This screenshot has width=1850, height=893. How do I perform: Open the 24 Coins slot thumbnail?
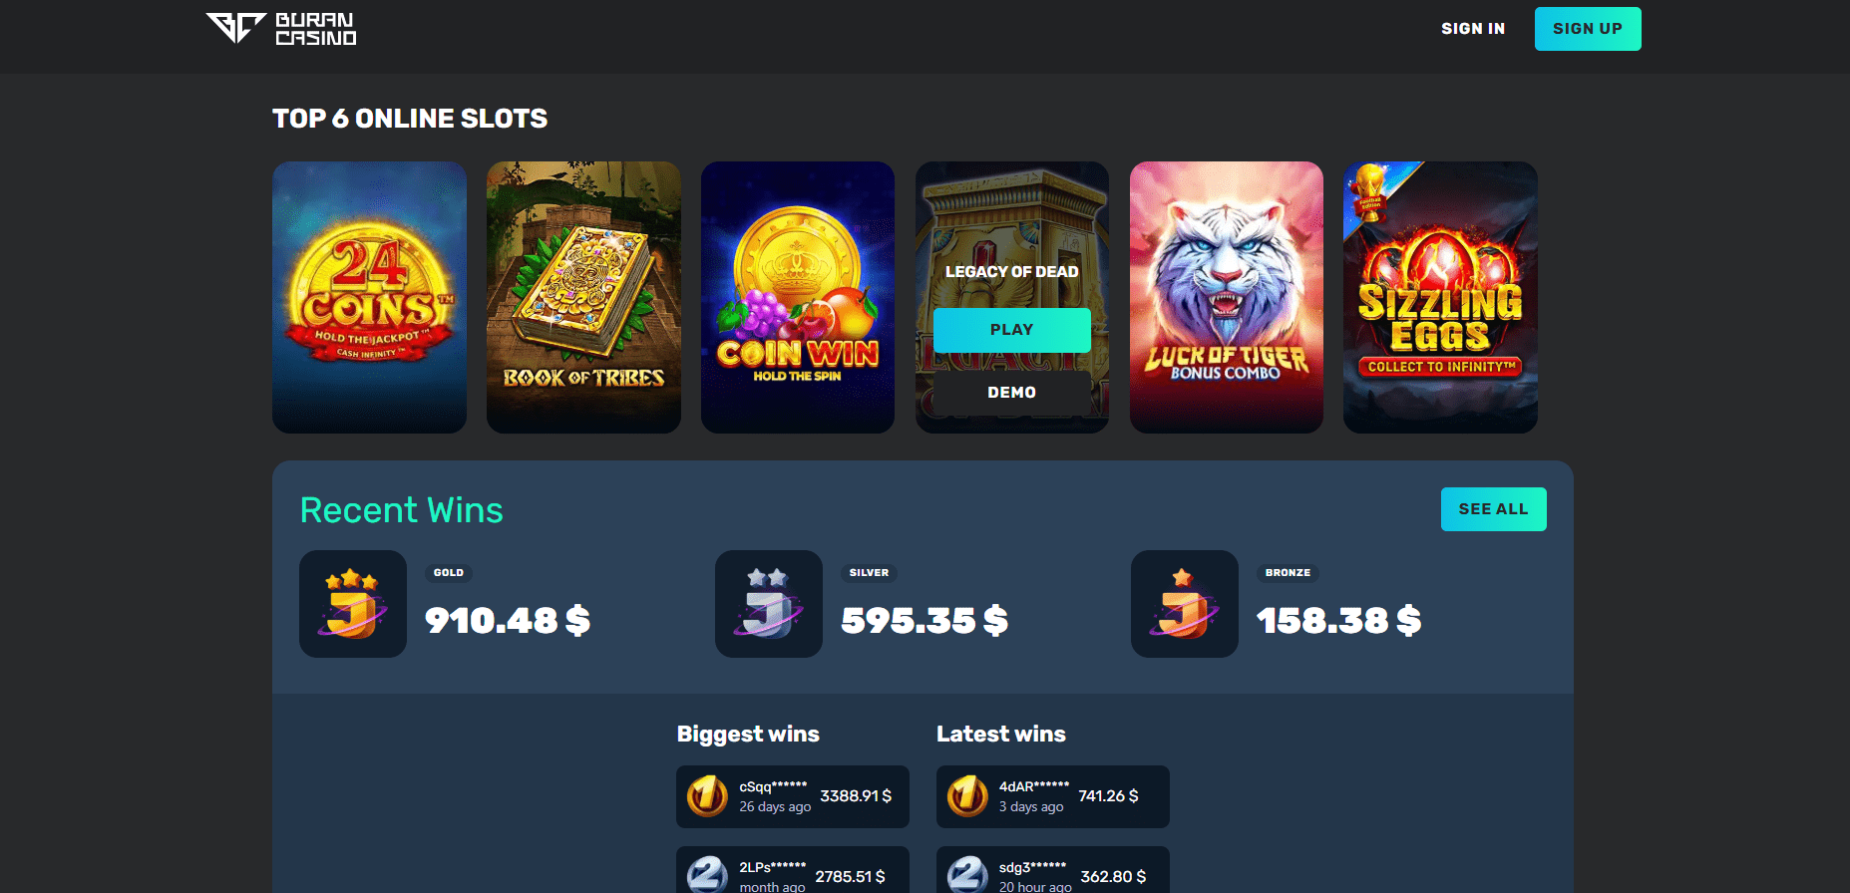tap(369, 297)
